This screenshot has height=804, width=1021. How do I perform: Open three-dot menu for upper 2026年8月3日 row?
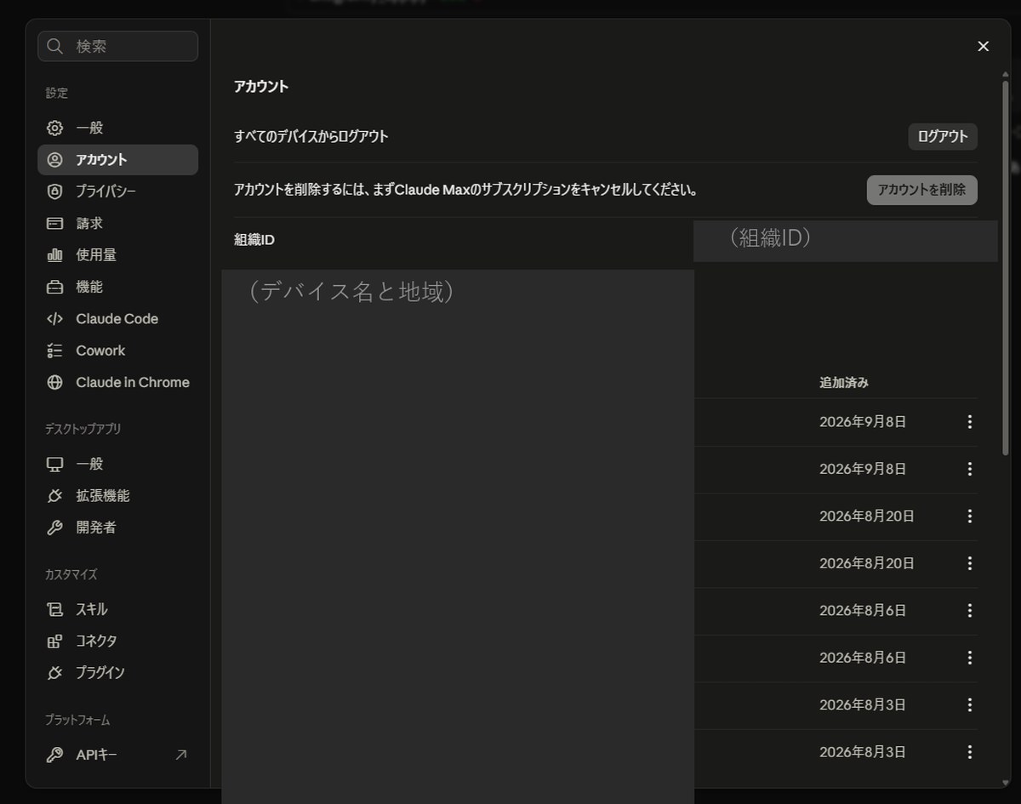click(969, 705)
